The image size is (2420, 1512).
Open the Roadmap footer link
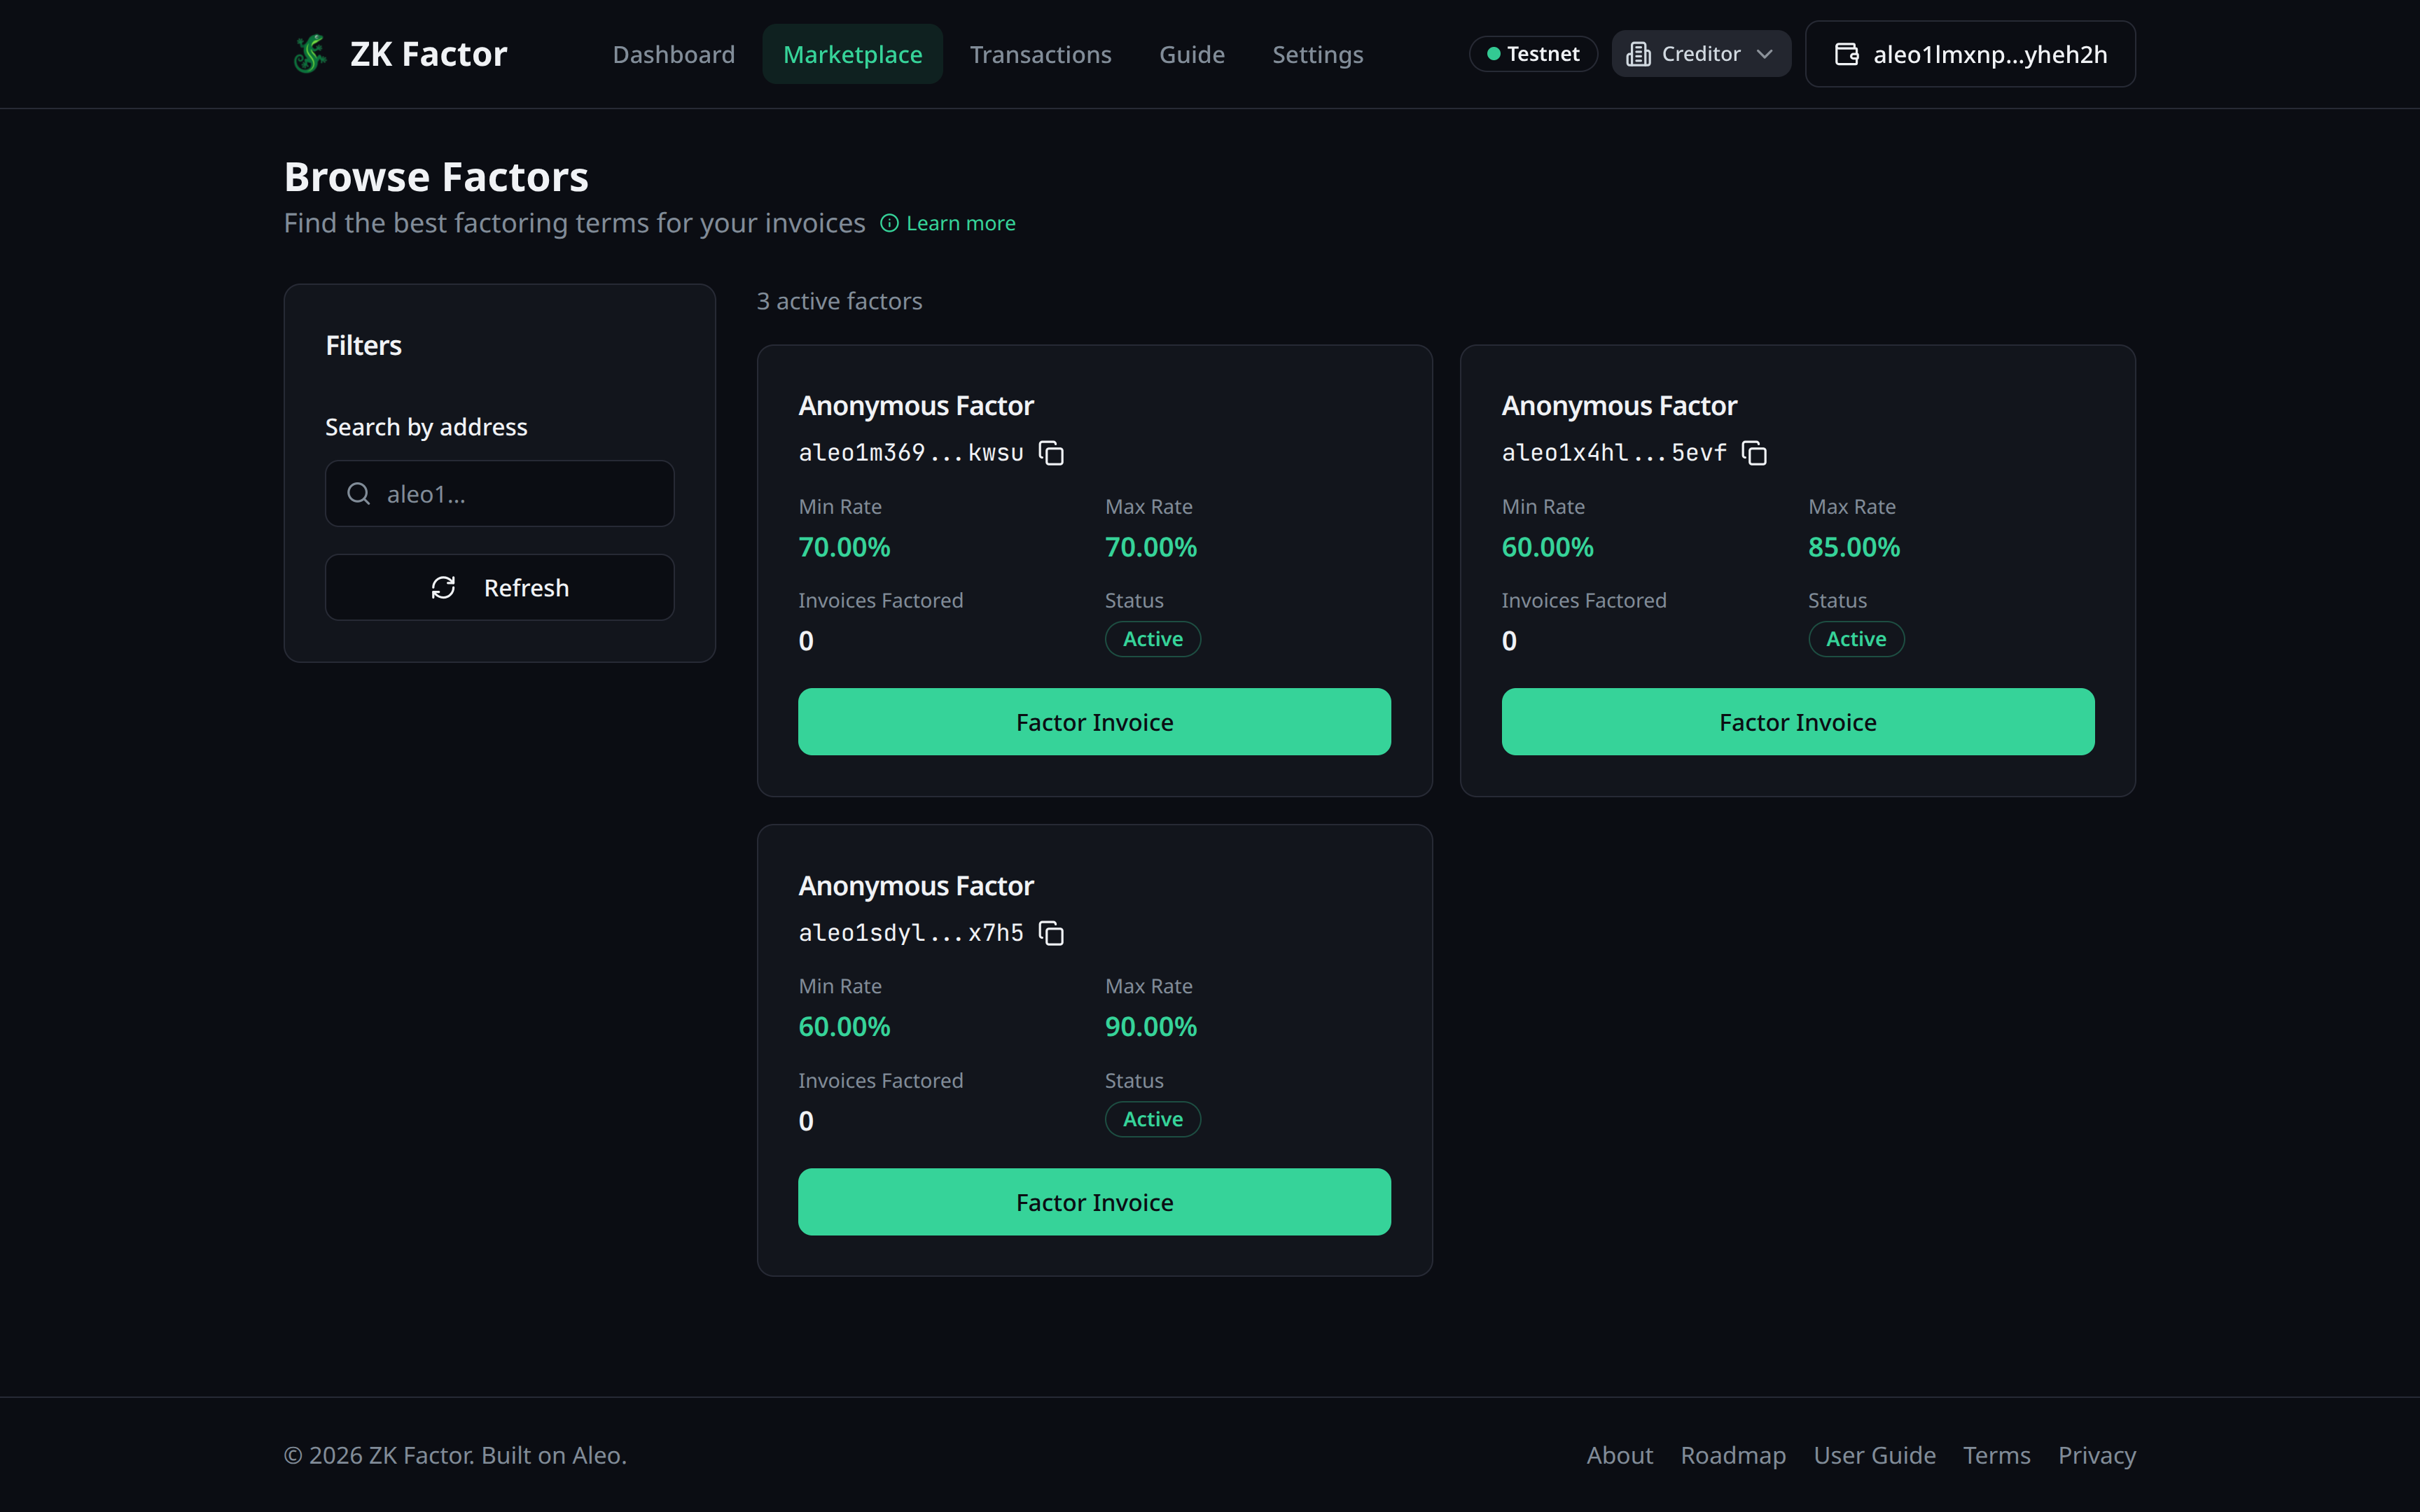coord(1733,1455)
